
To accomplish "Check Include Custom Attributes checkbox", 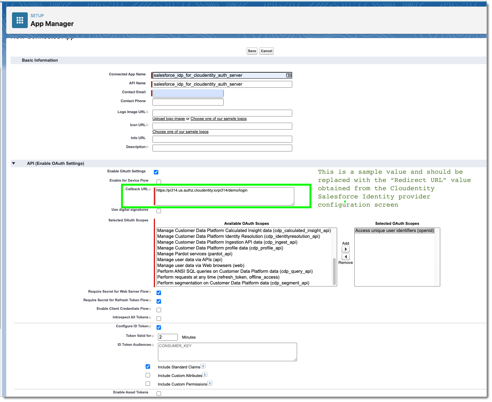I will coord(148,375).
